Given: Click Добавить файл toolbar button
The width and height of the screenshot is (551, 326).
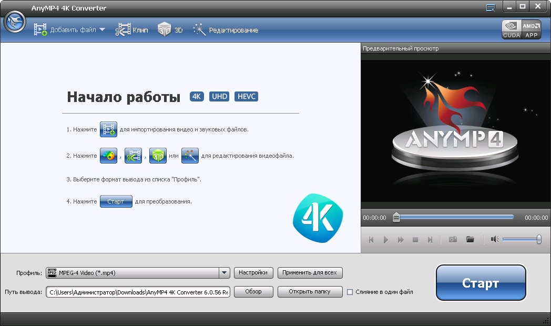Looking at the screenshot, I should coord(65,30).
